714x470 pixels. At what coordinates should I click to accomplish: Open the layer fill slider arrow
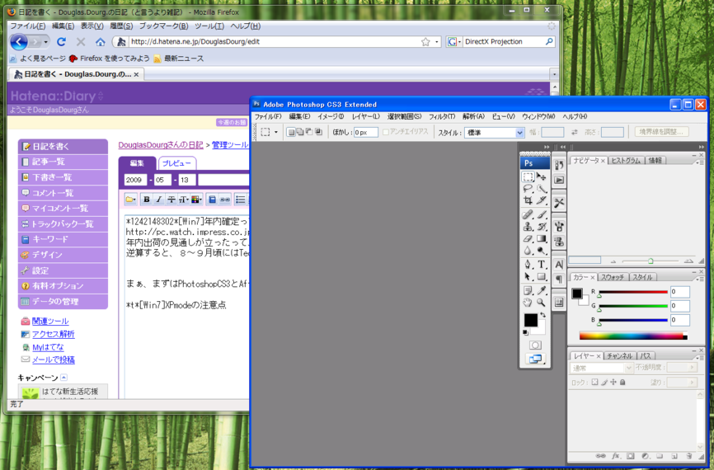(693, 382)
